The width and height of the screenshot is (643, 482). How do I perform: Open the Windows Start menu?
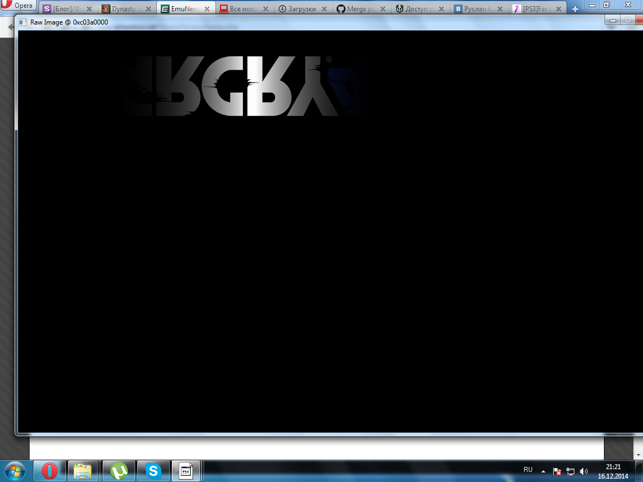click(x=15, y=471)
